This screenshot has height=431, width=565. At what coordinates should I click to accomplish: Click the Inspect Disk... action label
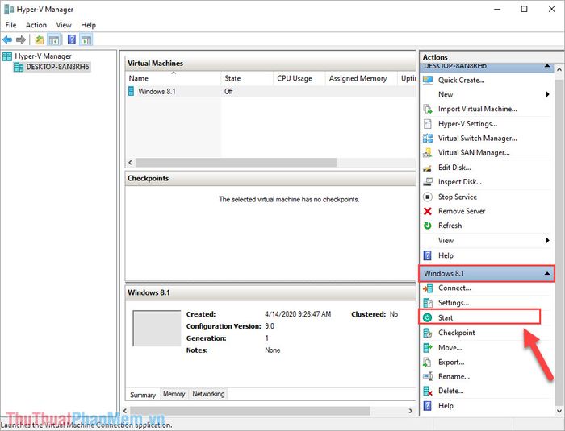point(460,182)
